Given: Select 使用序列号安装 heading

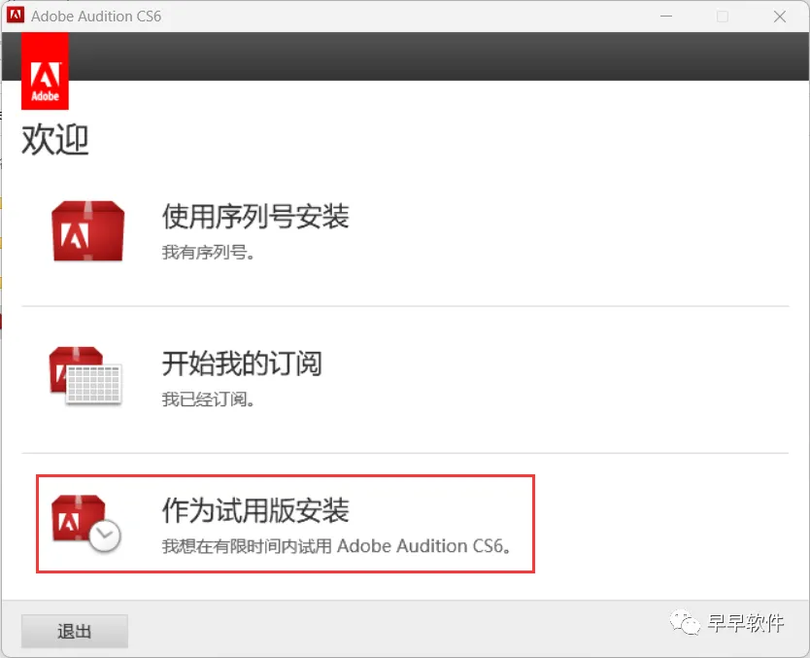Looking at the screenshot, I should click(255, 216).
